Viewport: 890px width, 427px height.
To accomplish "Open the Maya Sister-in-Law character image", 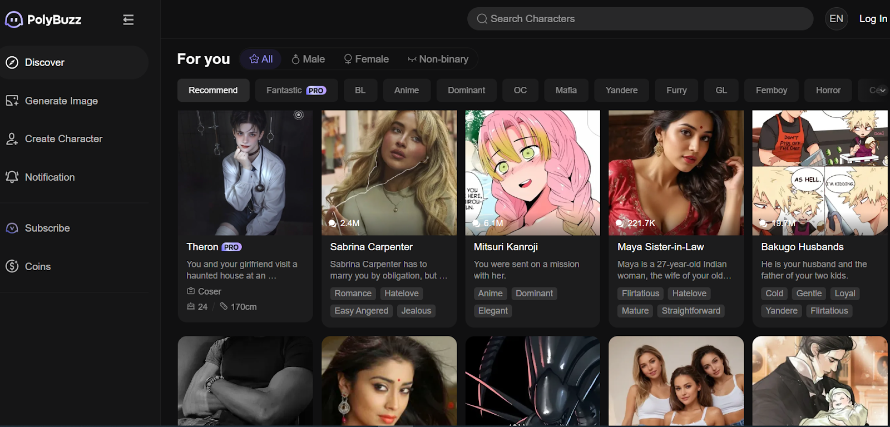I will pyautogui.click(x=676, y=172).
